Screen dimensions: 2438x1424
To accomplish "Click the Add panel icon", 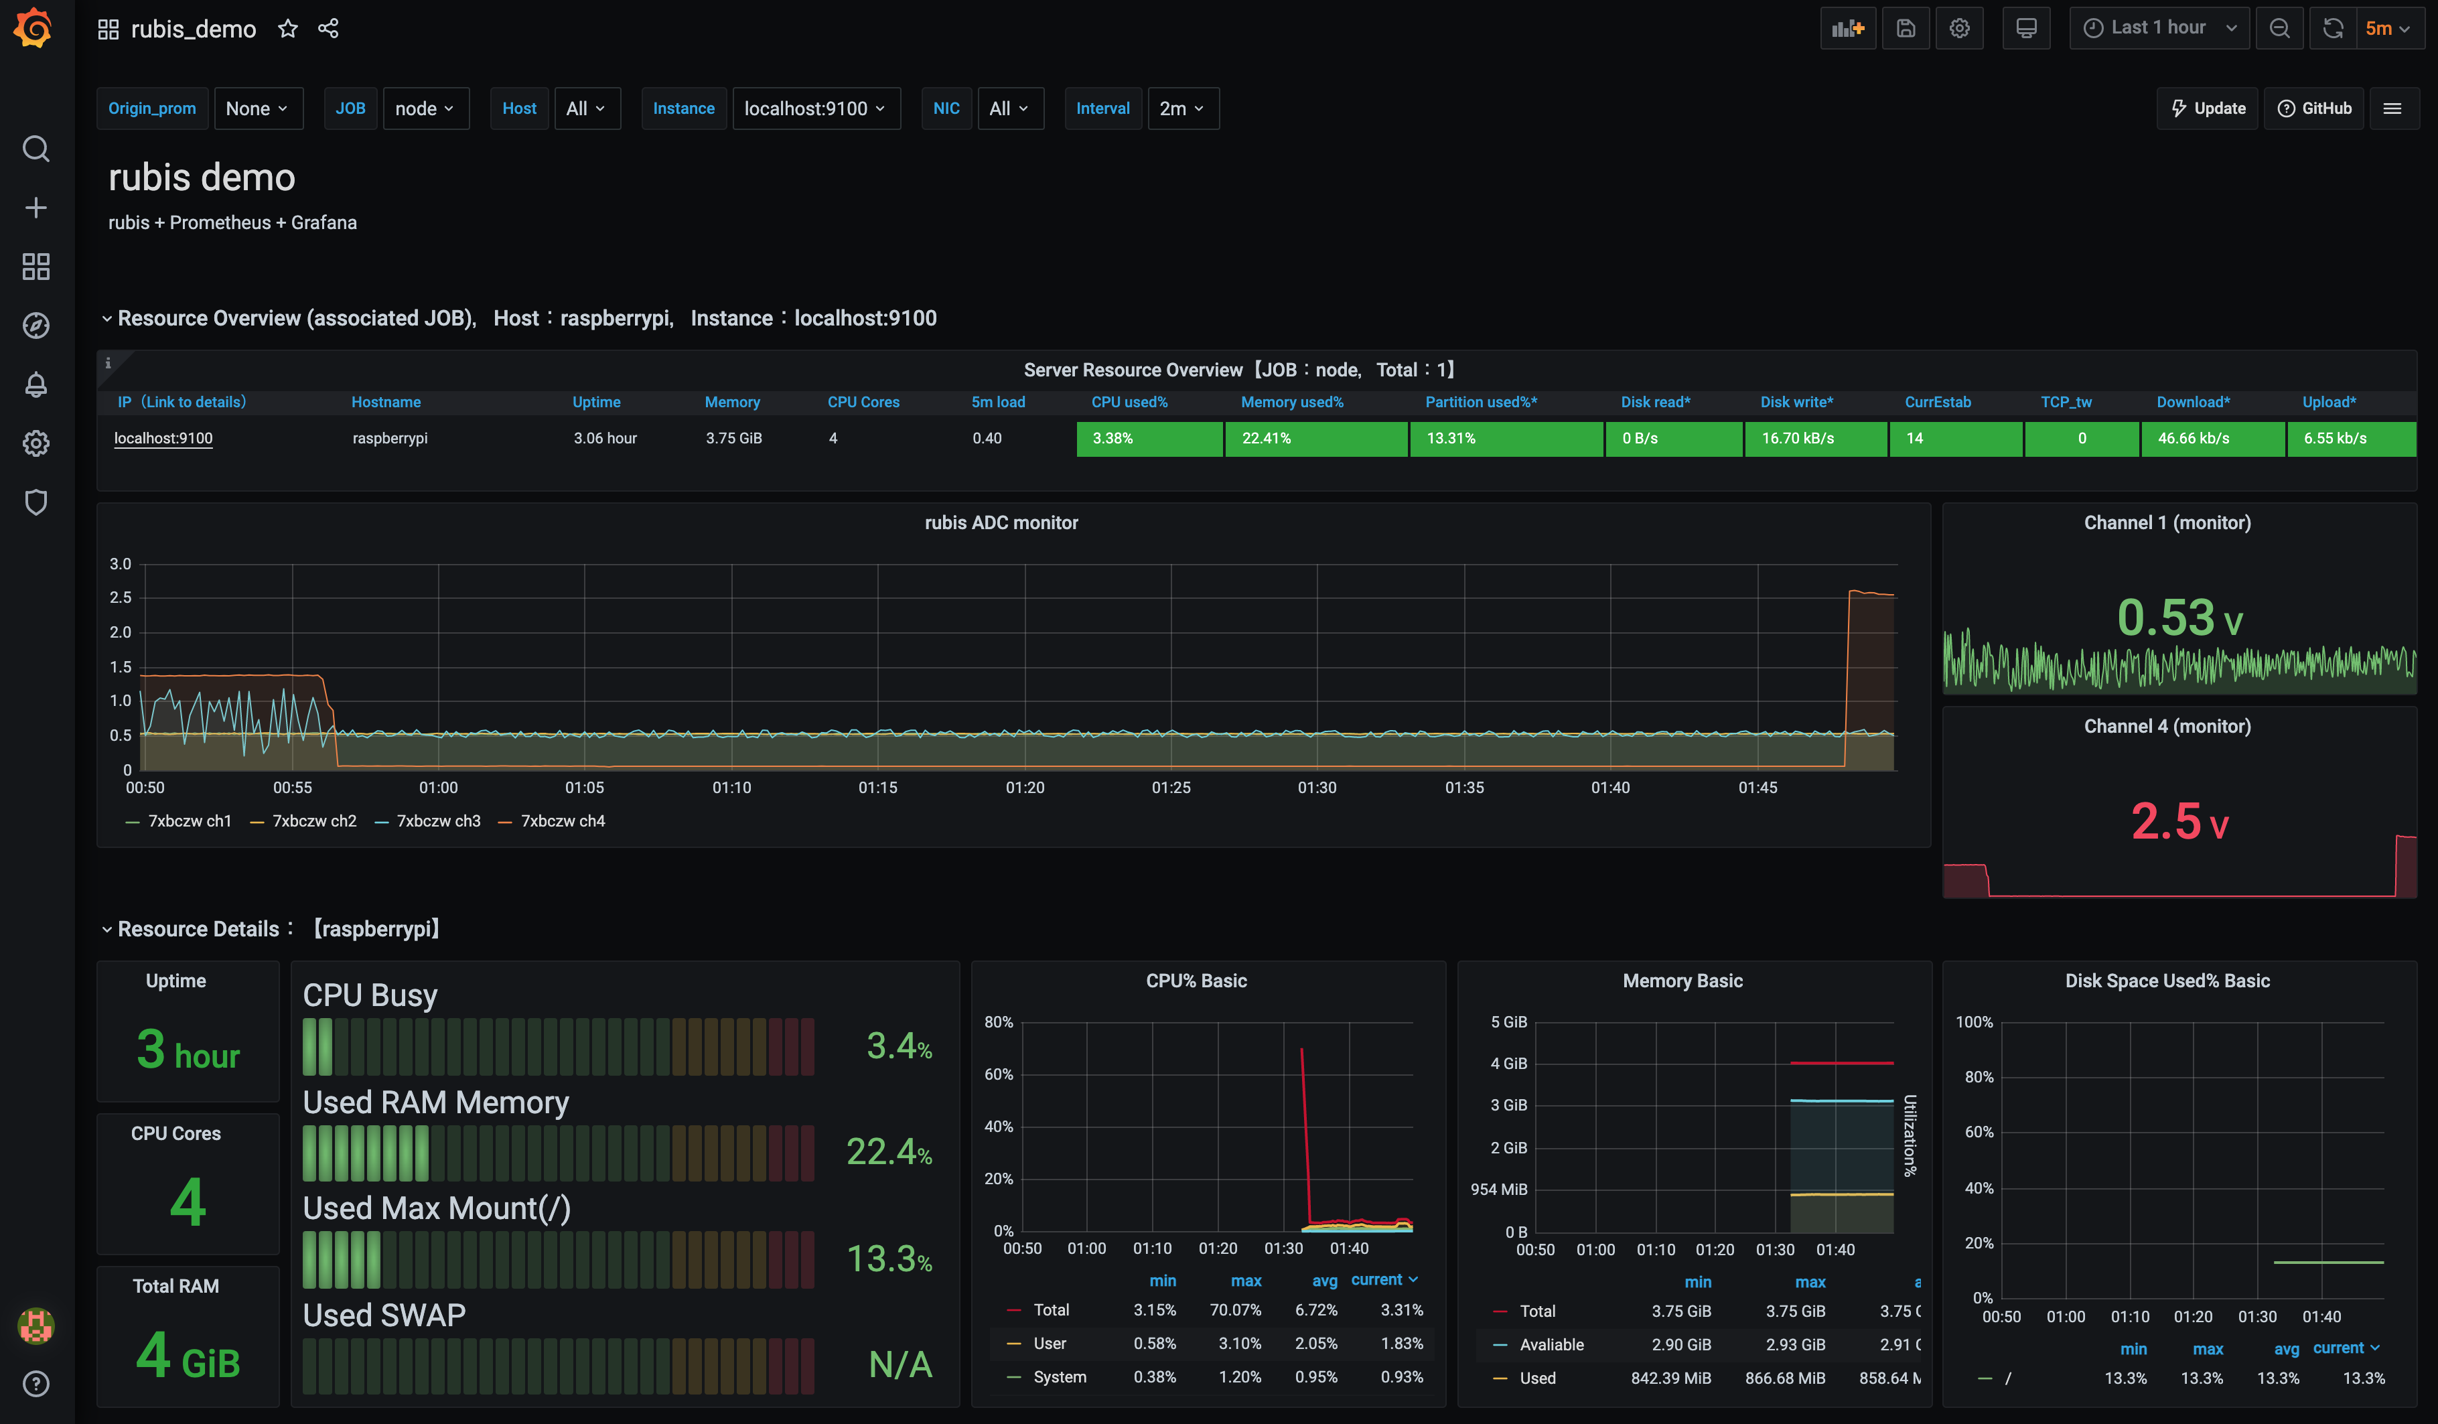I will 1848,28.
